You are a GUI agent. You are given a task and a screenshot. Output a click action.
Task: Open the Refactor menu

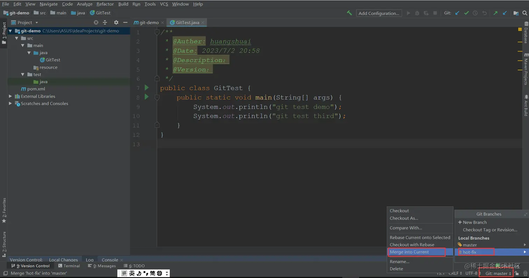click(105, 4)
